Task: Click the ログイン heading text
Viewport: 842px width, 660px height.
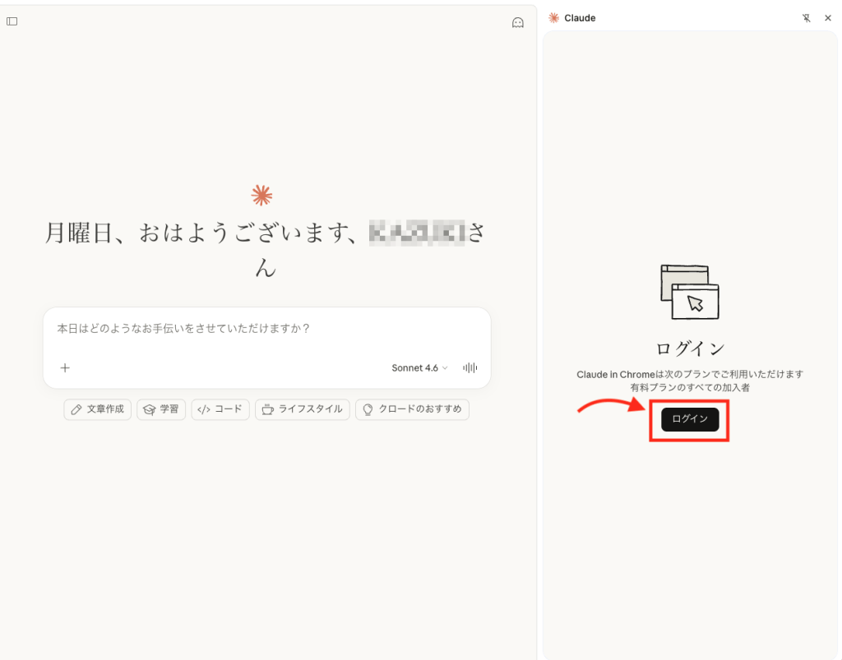Action: pyautogui.click(x=690, y=348)
